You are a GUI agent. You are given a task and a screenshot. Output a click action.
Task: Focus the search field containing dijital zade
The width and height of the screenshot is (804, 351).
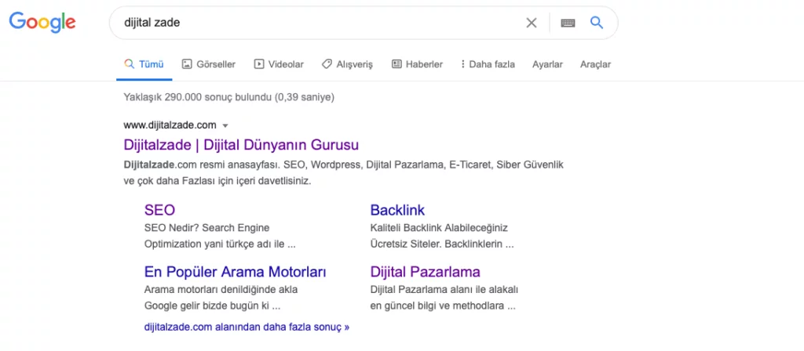314,23
